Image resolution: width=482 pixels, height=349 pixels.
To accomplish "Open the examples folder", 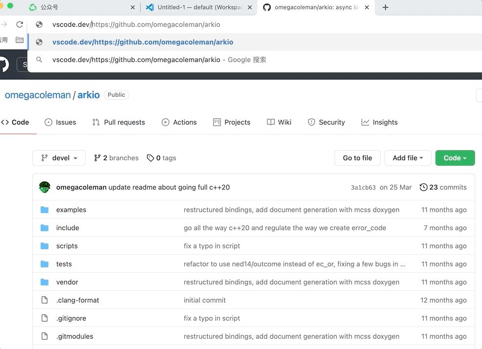I will click(x=71, y=210).
